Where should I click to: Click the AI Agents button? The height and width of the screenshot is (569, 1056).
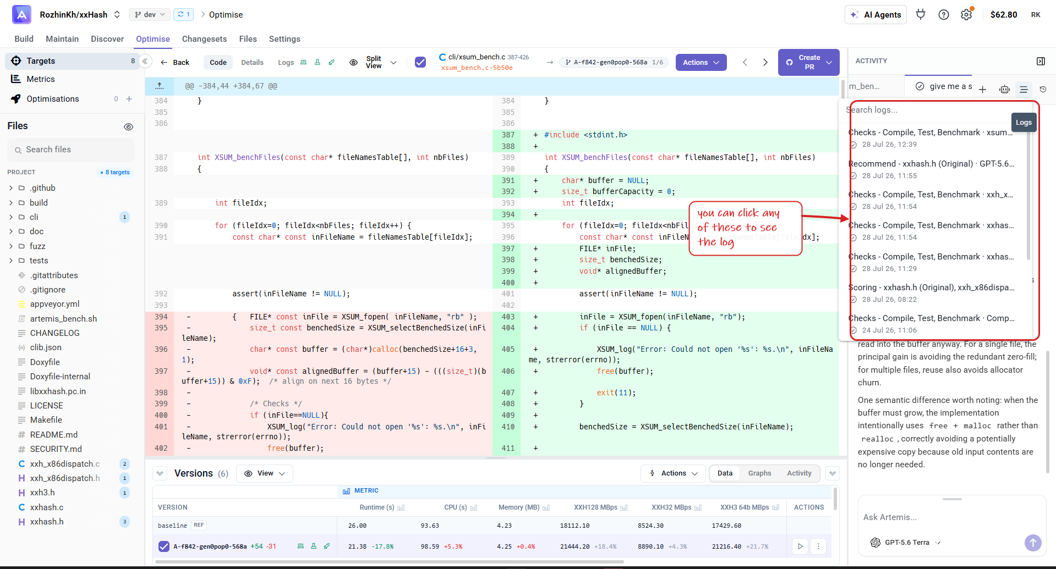tap(876, 15)
